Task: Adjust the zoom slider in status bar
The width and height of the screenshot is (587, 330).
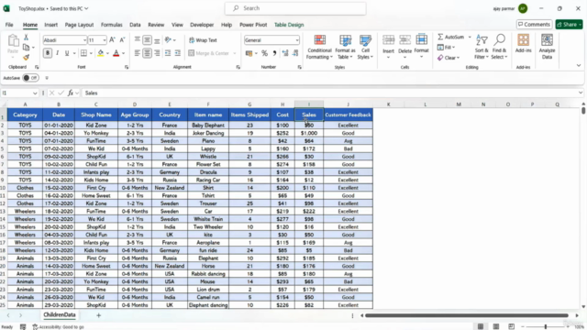Action: click(x=546, y=326)
